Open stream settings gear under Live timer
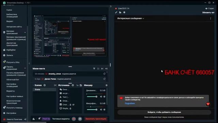Screen dimensions: 218x123 tap(124, 12)
